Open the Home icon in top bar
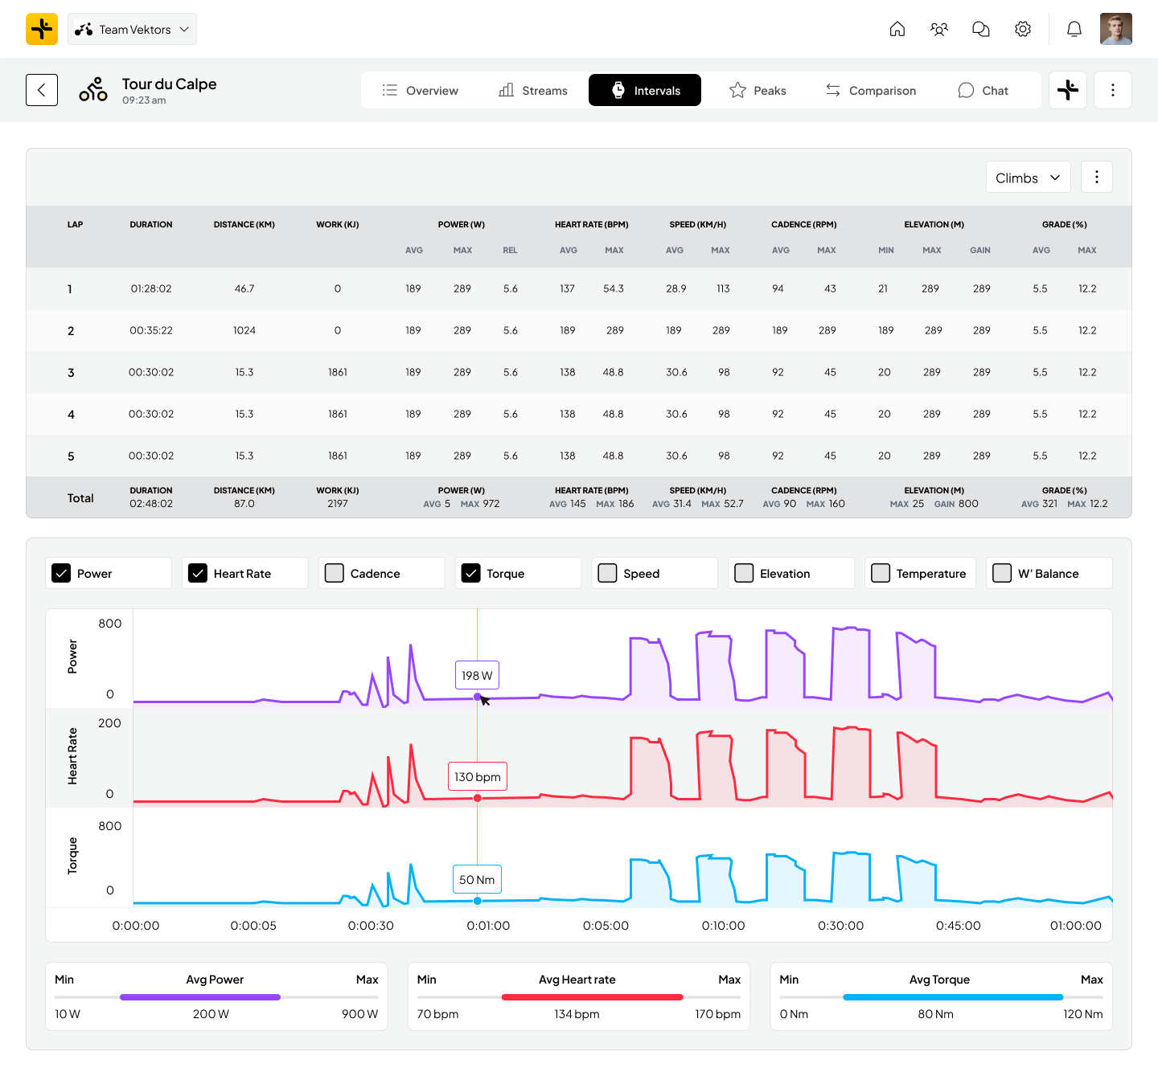This screenshot has width=1158, height=1076. [x=897, y=29]
